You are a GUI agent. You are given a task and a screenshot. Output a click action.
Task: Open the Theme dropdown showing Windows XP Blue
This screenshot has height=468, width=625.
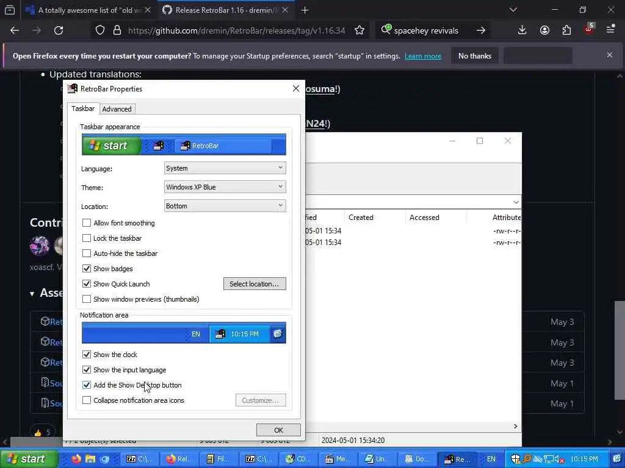pos(225,187)
